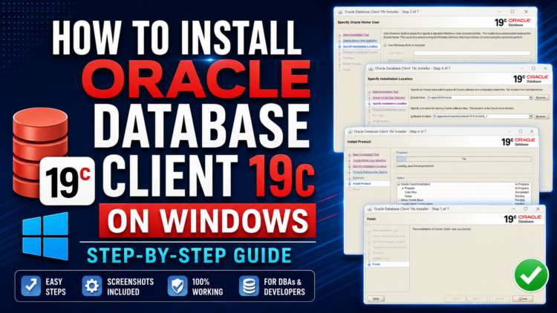Click the Java icon in Step 7 title bar
Viewport: 557px width, 313px height.
tap(369, 209)
